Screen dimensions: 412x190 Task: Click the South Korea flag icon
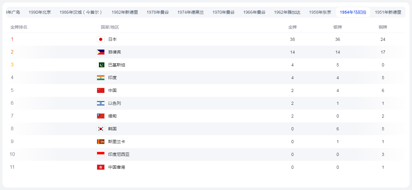point(101,129)
